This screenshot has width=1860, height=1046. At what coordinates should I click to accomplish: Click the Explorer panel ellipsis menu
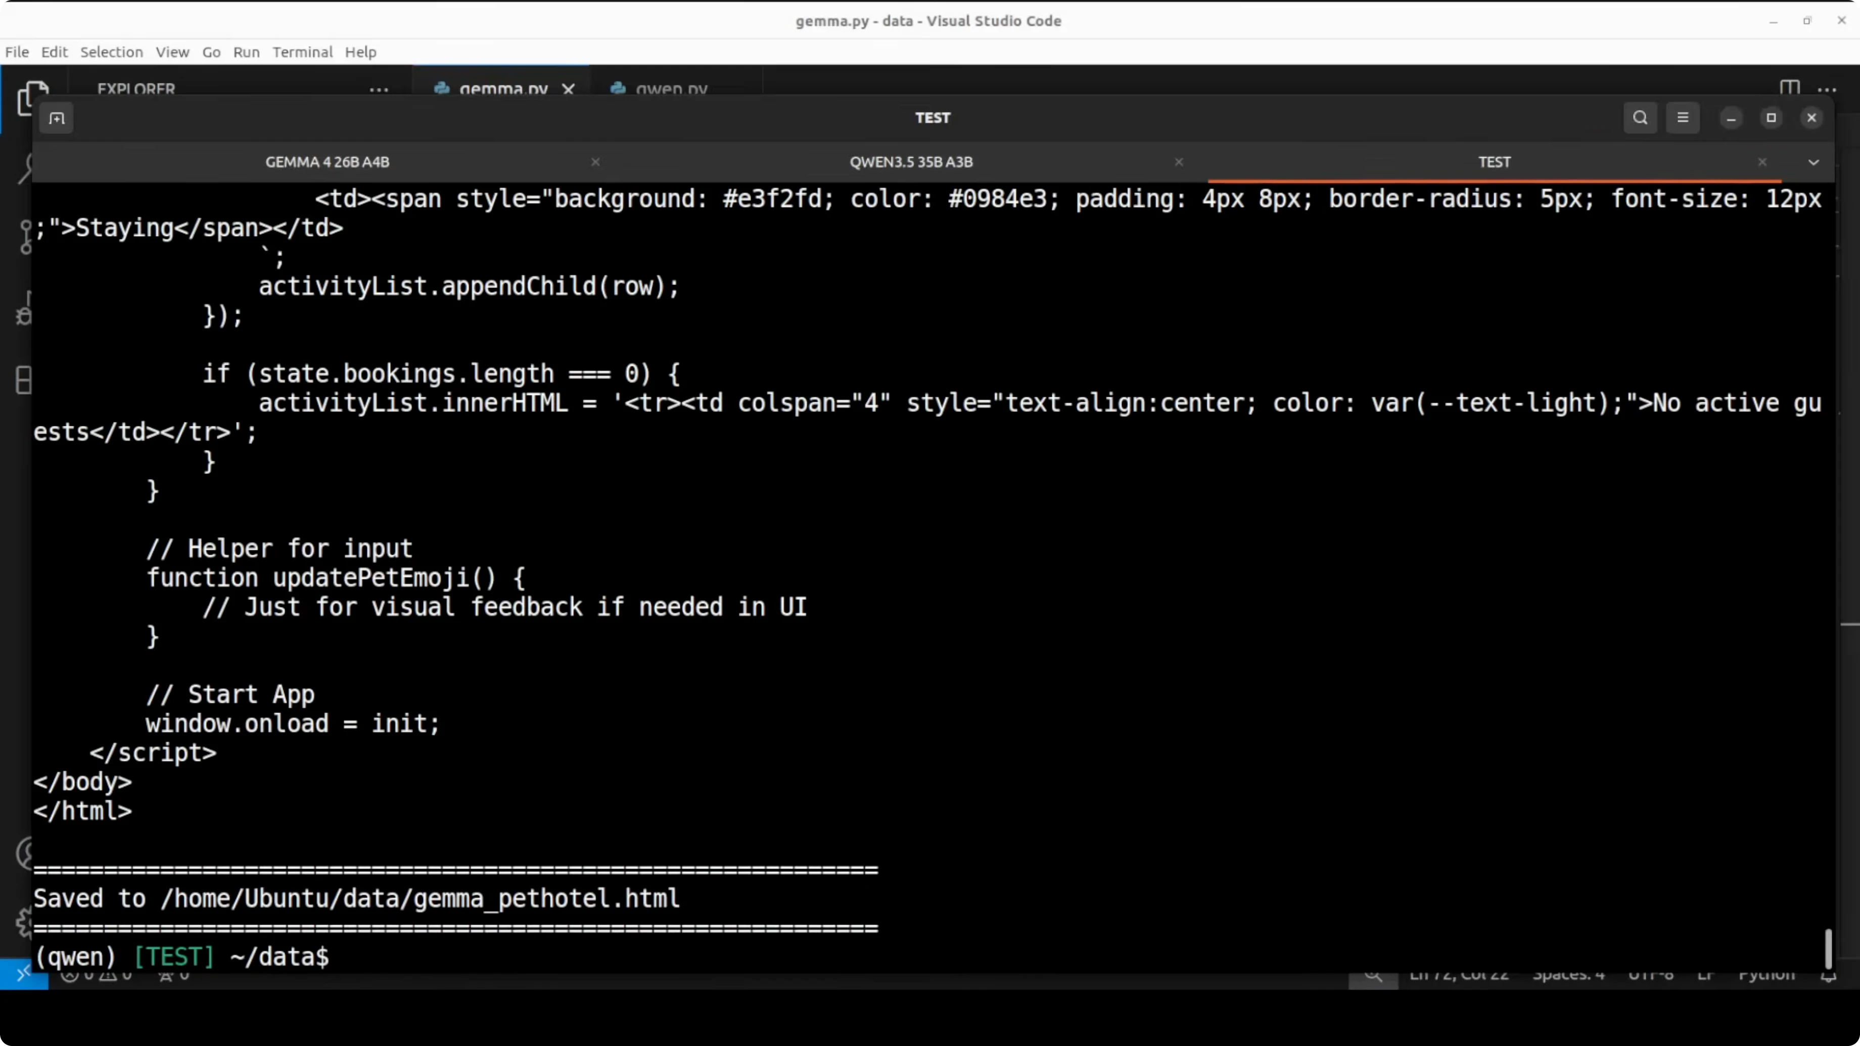[379, 89]
